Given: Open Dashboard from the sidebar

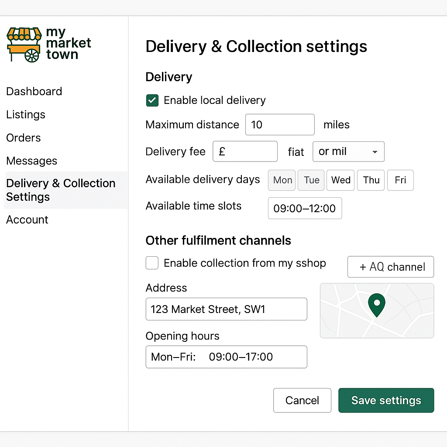Looking at the screenshot, I should click(x=34, y=91).
